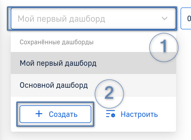Click the digit 1 inside the annotation circle
The height and width of the screenshot is (140, 191).
pyautogui.click(x=164, y=46)
